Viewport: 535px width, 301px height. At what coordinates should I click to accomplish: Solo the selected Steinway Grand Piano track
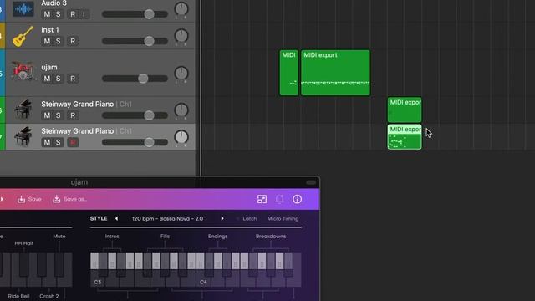tap(58, 142)
